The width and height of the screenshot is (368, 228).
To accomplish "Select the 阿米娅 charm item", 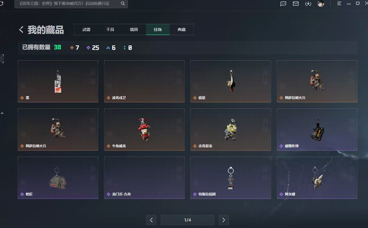I will (317, 178).
